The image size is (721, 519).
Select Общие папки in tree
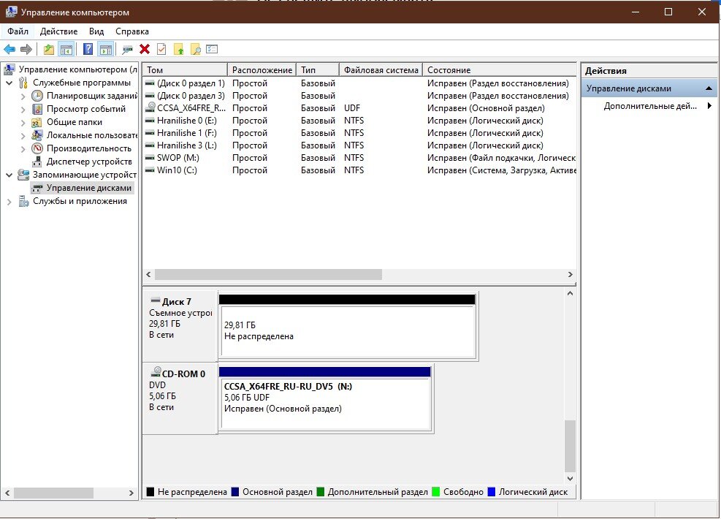(75, 122)
